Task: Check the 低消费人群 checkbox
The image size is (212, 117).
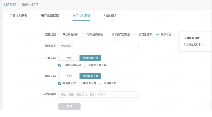Action: [101, 83]
